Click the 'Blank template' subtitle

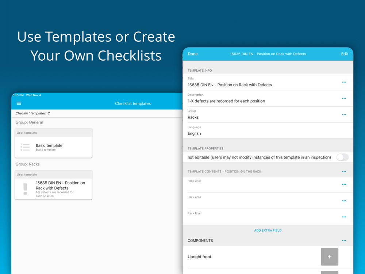pos(46,149)
